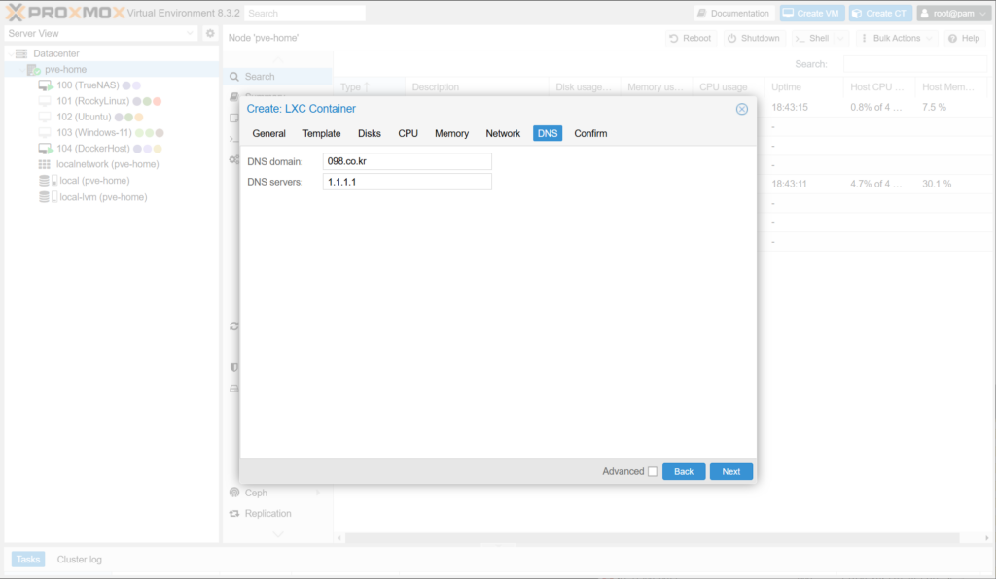Expand the Bulk Actions dropdown
Image resolution: width=996 pixels, height=579 pixels.
[896, 38]
